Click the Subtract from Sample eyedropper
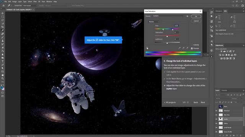The width and height of the screenshot is (245, 137). point(187,48)
